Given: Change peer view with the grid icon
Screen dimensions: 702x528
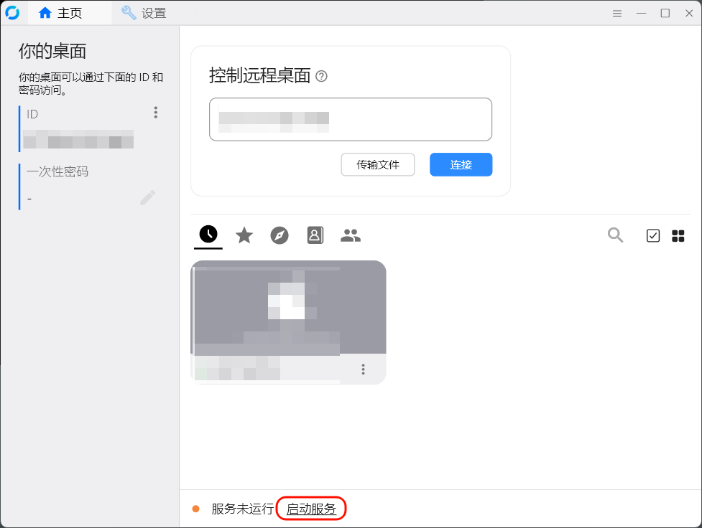Looking at the screenshot, I should [x=678, y=235].
